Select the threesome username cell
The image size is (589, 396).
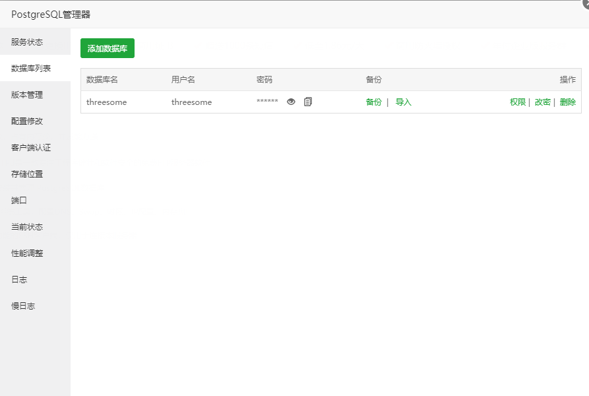[x=191, y=102]
